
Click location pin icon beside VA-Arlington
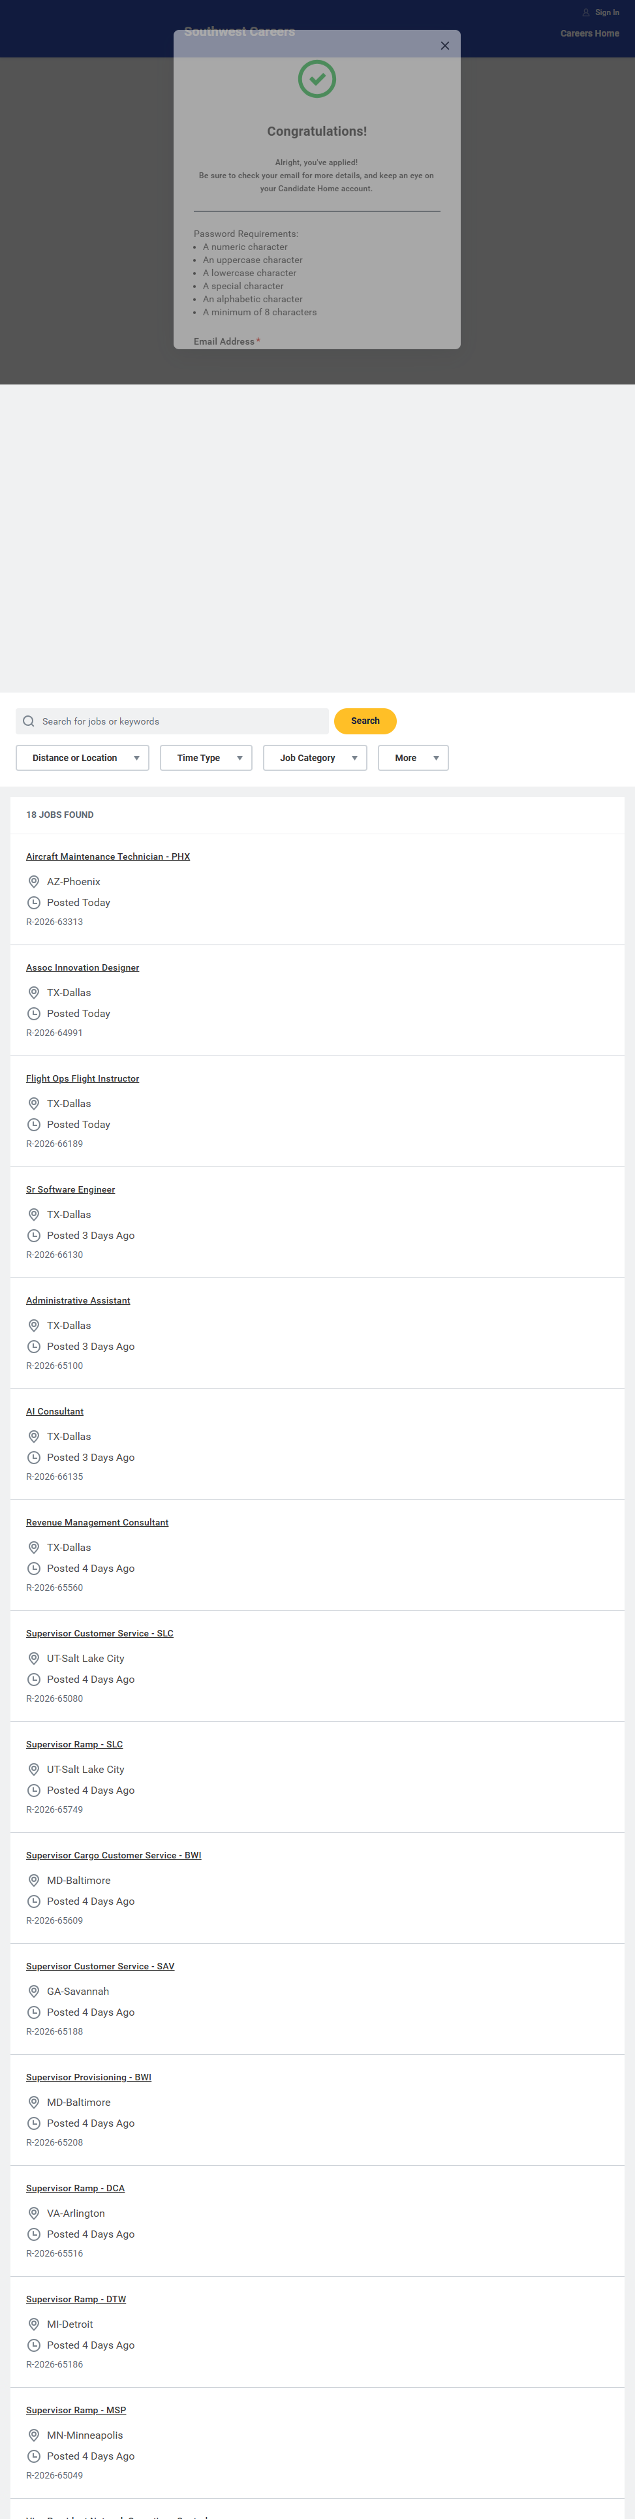33,2213
